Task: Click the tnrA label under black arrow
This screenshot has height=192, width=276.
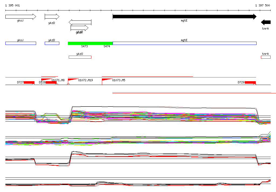Action: point(265,29)
